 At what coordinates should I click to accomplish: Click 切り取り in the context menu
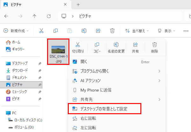(x=78, y=47)
